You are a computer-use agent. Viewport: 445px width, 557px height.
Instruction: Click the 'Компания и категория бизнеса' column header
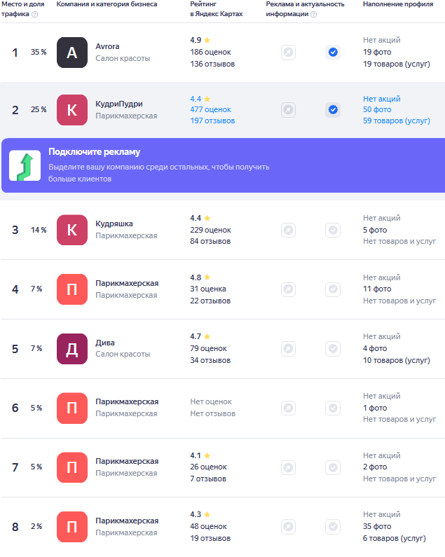click(x=107, y=4)
